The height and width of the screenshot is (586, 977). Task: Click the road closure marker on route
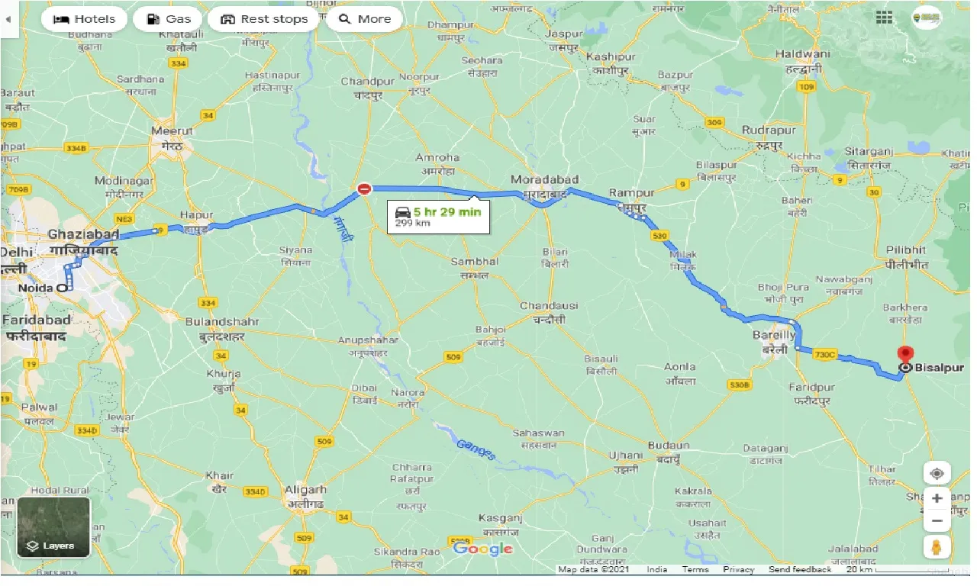pyautogui.click(x=365, y=188)
